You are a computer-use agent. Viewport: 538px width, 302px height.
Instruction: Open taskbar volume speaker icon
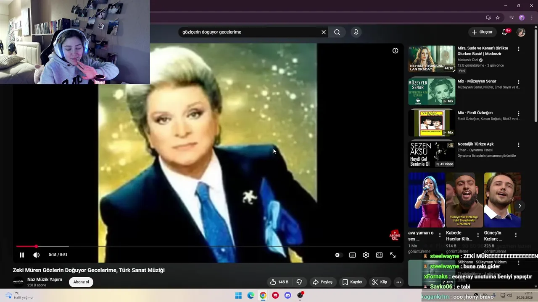coord(510,295)
